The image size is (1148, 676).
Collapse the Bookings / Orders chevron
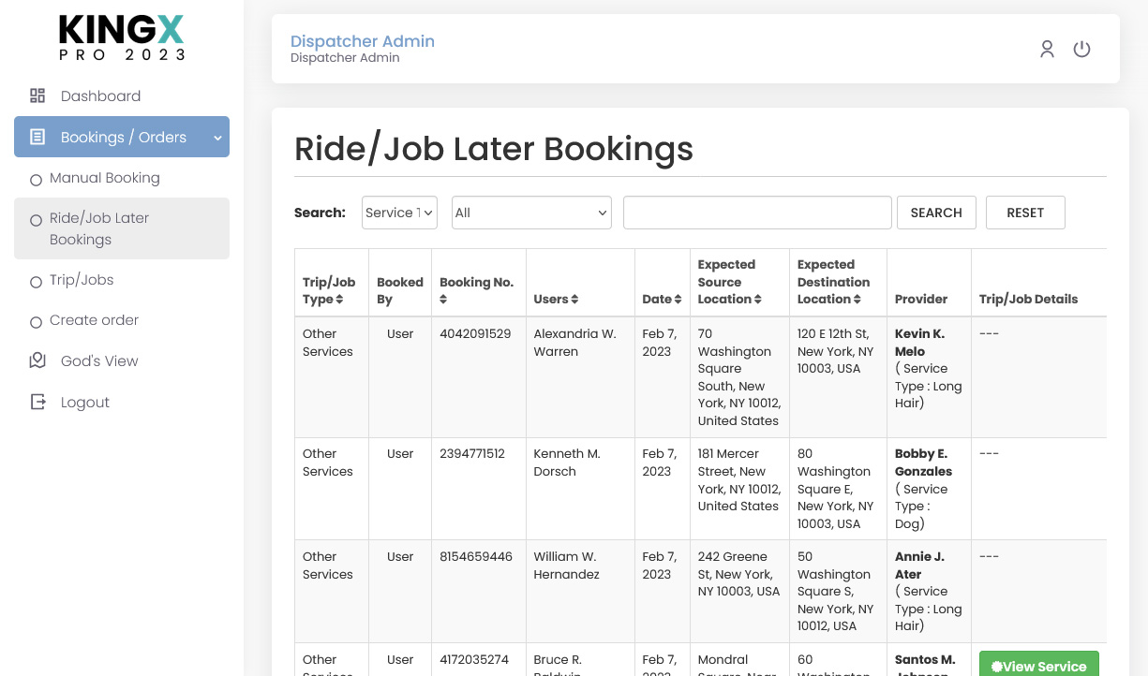217,138
